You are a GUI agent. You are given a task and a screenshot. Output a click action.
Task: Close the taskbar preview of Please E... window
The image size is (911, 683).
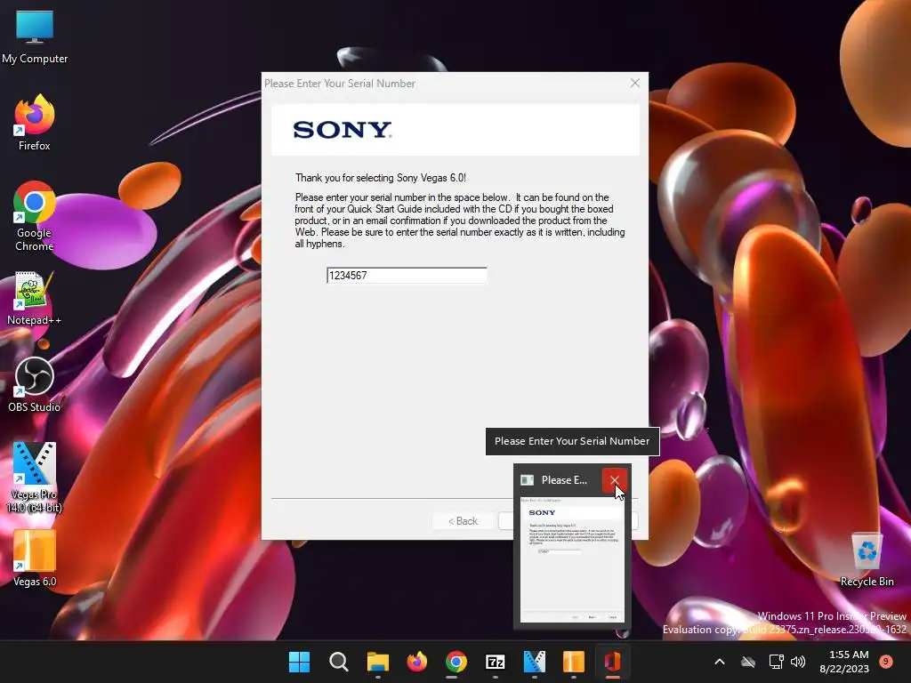(614, 480)
